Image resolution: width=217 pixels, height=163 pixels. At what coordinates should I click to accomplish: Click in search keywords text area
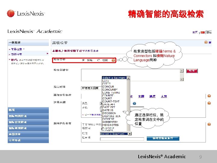click(x=131, y=75)
